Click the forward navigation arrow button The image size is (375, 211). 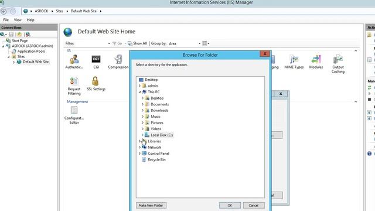coord(13,11)
